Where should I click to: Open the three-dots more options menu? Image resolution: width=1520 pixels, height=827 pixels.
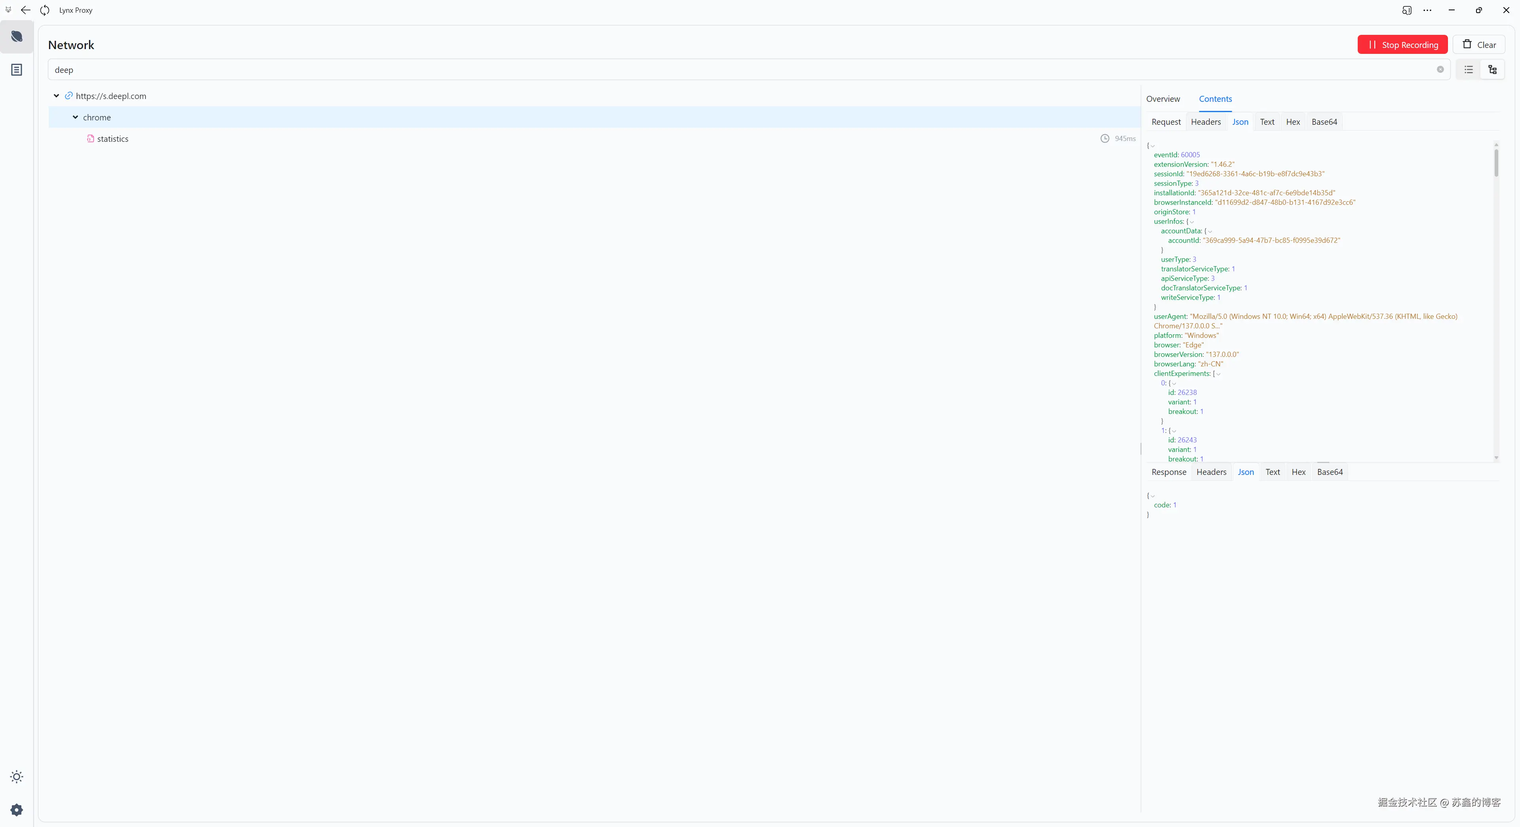[1427, 10]
